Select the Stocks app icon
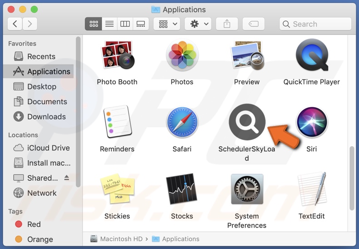The height and width of the screenshot is (249, 359). coord(182,189)
